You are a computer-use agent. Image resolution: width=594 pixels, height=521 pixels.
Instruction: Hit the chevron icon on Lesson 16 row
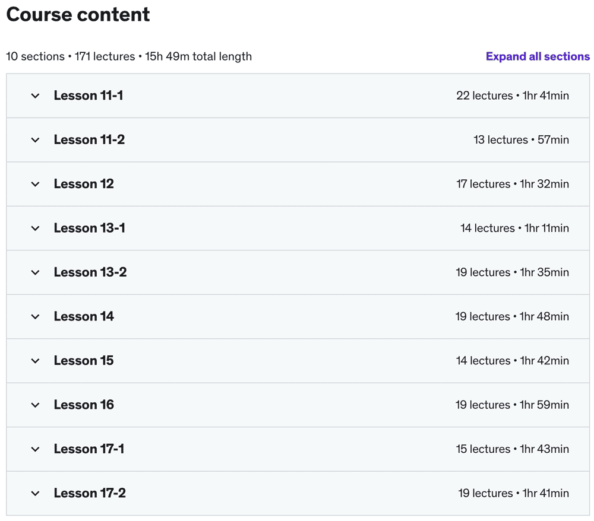tap(36, 405)
